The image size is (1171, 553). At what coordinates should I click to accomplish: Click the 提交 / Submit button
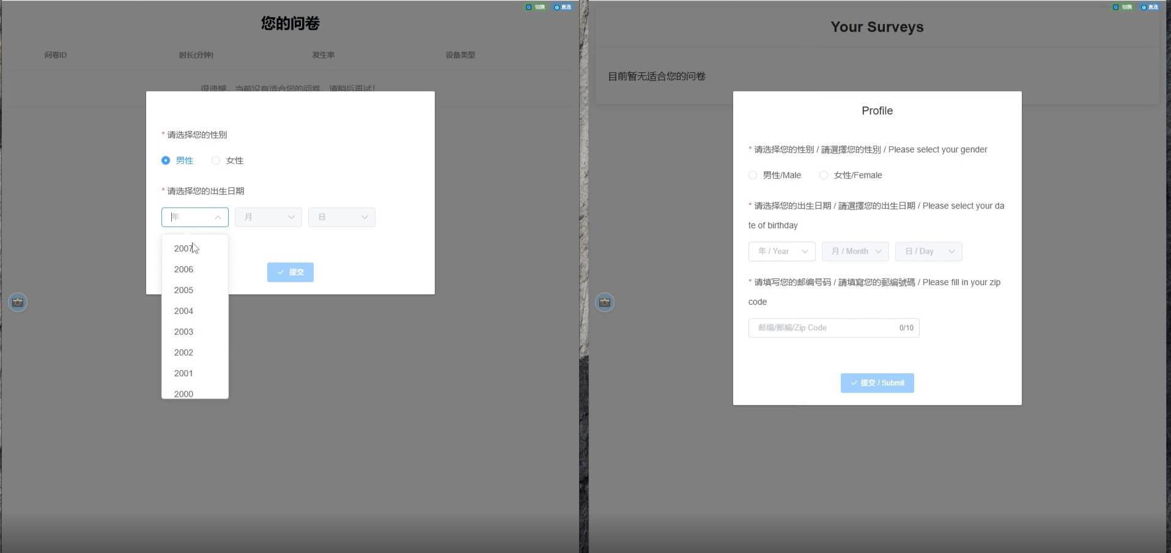(877, 383)
